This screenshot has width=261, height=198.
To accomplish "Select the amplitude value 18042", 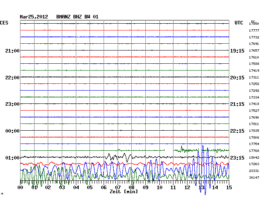I will click(254, 158).
